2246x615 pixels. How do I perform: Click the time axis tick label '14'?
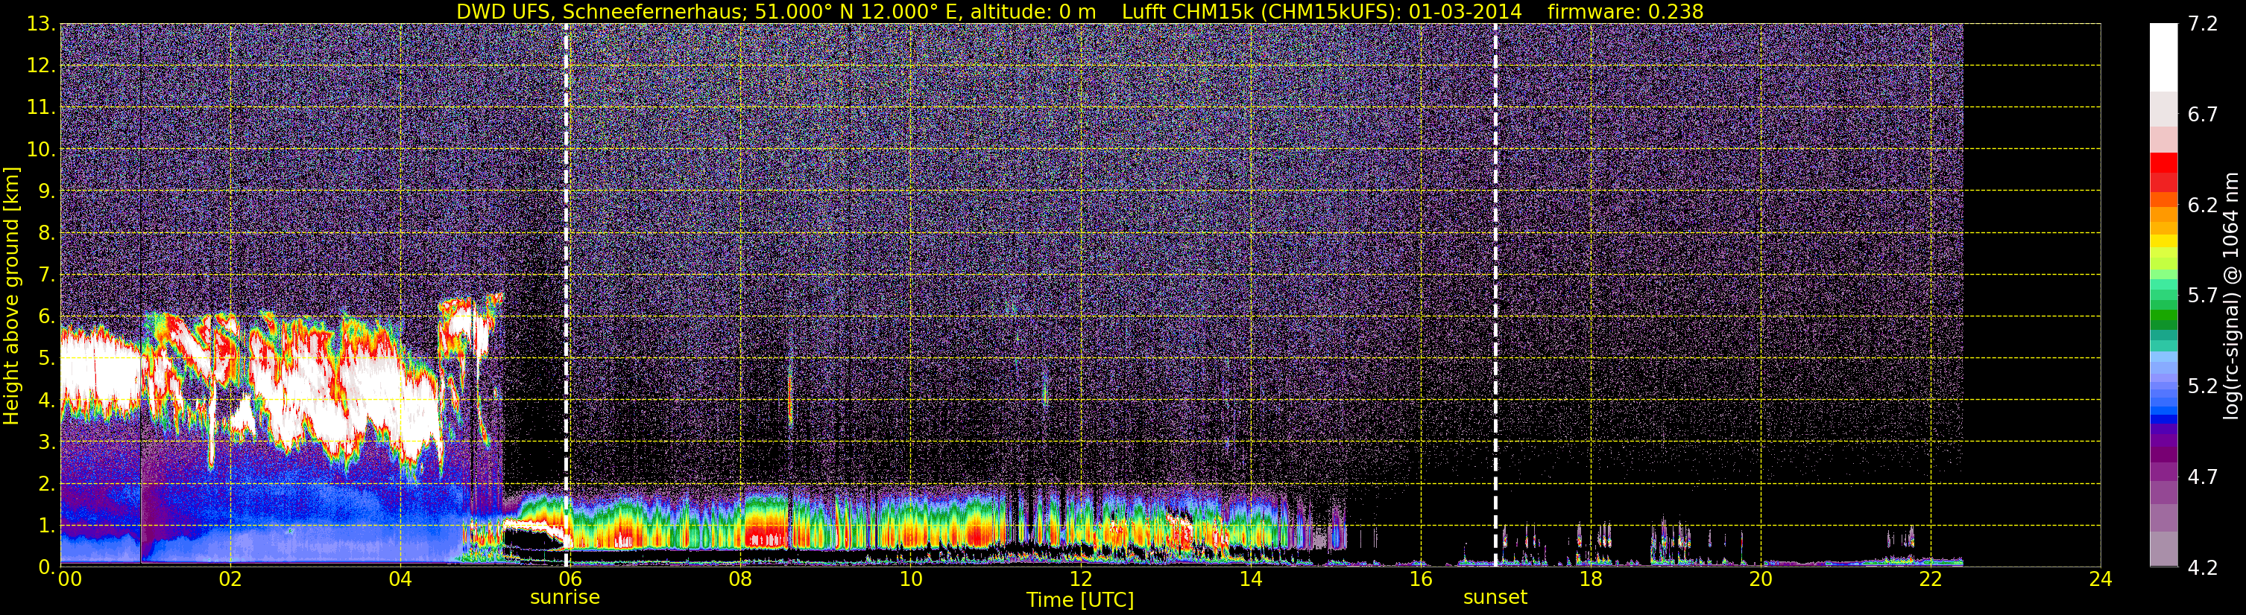coord(1250,580)
